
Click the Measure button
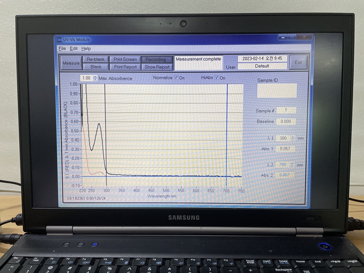tap(71, 63)
